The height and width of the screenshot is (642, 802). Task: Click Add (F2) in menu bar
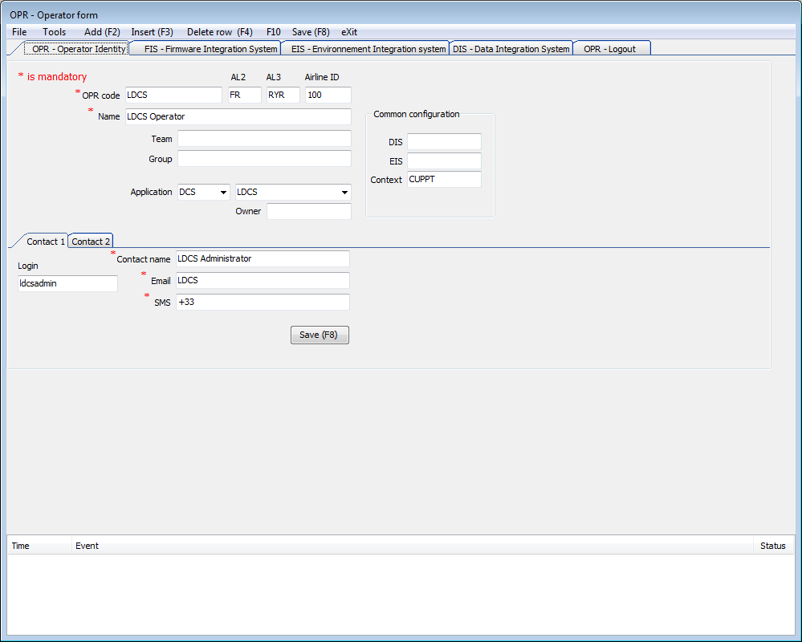[102, 32]
